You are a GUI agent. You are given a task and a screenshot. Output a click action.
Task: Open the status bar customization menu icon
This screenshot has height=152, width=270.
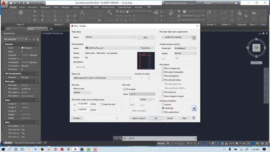267,144
